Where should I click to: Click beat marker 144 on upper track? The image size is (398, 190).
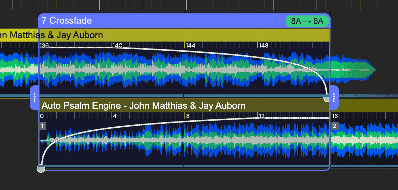191,45
